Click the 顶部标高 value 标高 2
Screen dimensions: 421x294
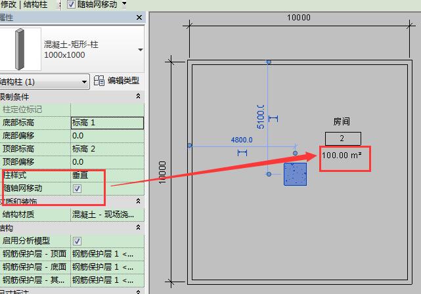tap(107, 149)
